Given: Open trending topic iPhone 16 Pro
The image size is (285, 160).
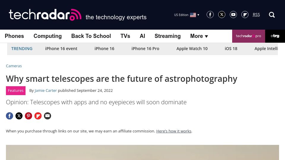Looking at the screenshot, I should (145, 49).
